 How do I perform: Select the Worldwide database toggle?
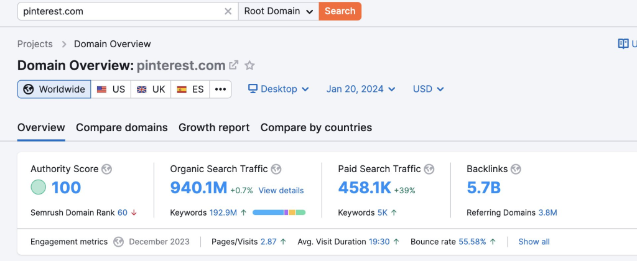[x=54, y=89]
